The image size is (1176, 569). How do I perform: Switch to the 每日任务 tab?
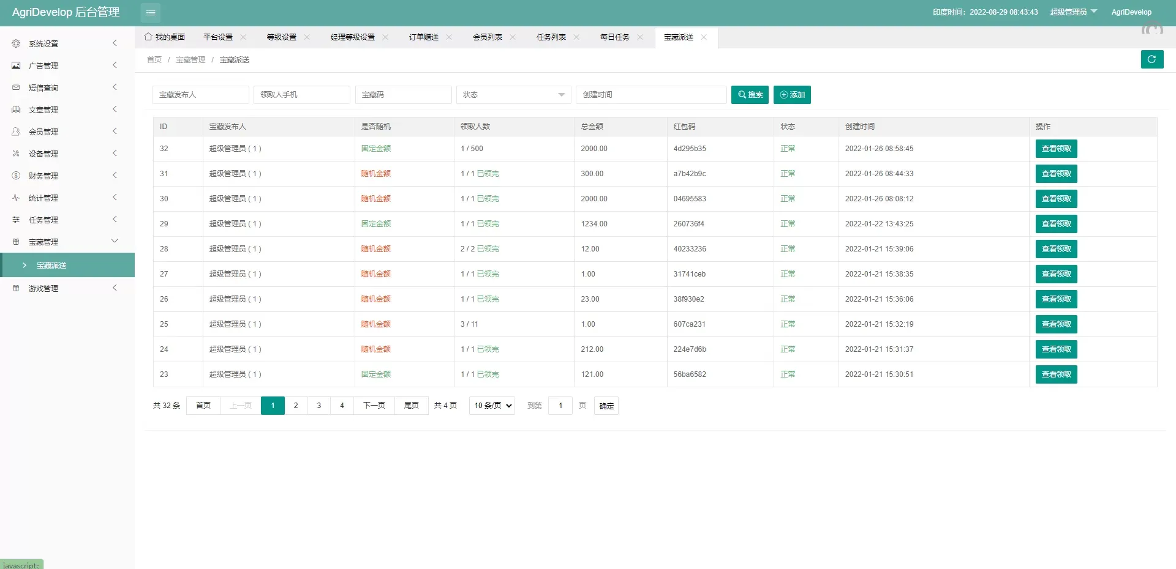[616, 37]
